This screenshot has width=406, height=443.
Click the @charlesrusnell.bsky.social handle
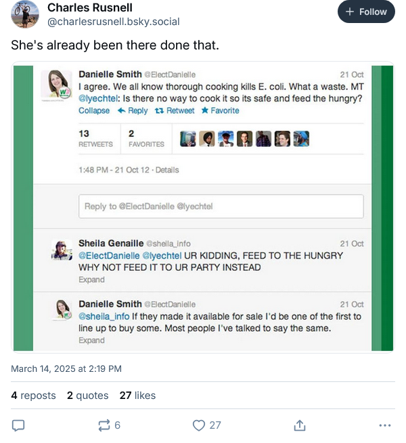113,22
